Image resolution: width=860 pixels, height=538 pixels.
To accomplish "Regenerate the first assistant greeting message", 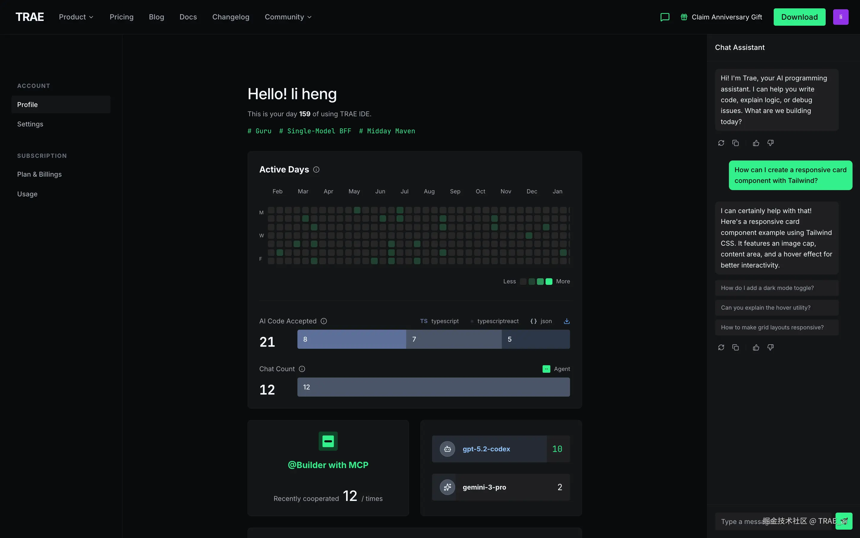I will (x=721, y=143).
